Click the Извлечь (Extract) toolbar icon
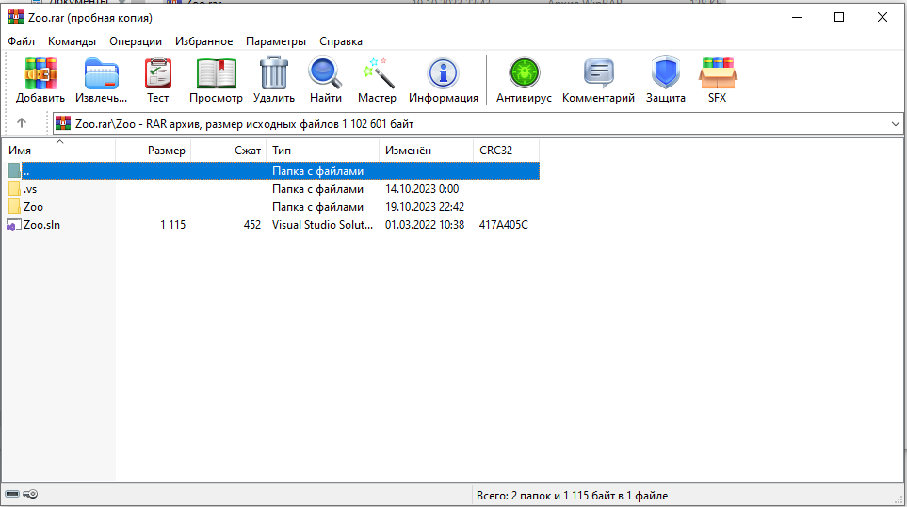The width and height of the screenshot is (907, 507). [x=101, y=73]
